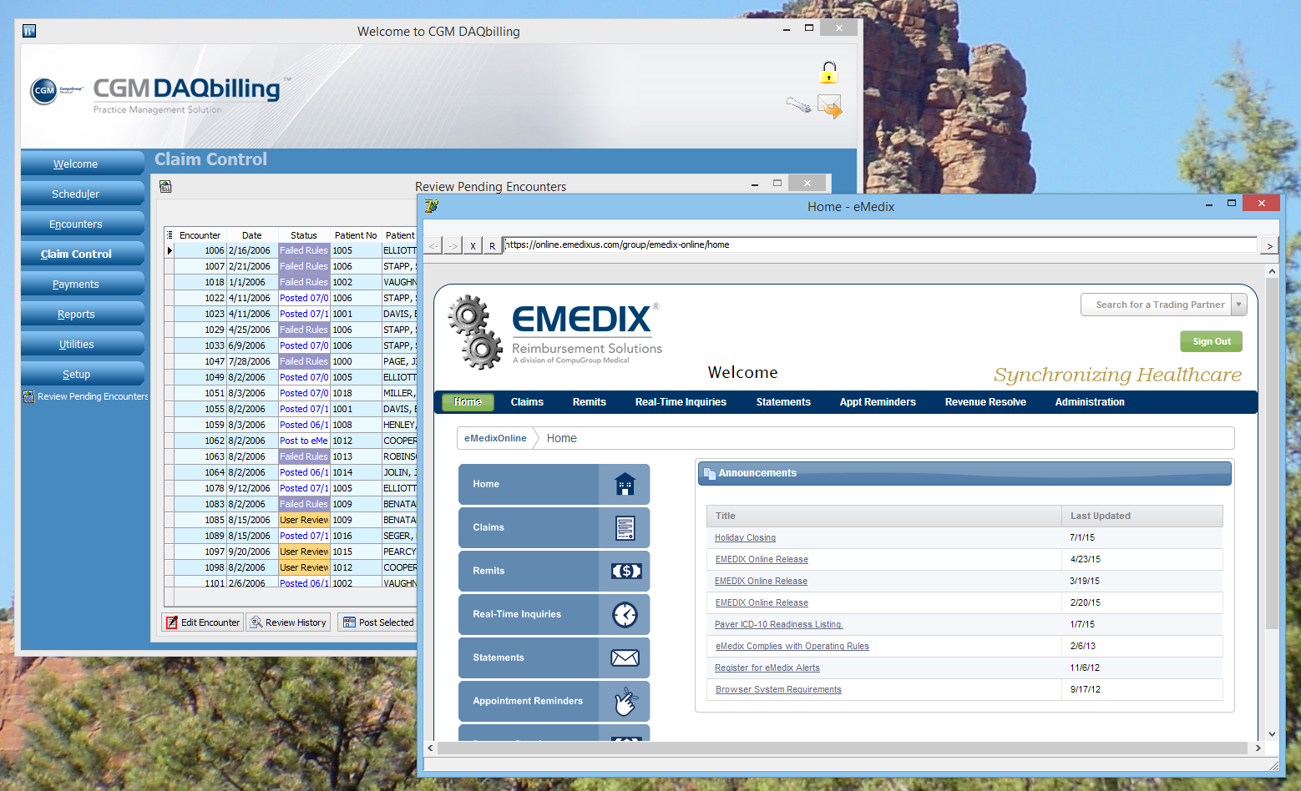Viewport: 1301px width, 791px height.
Task: Click the envelope icon on Statements tile
Action: pos(625,657)
